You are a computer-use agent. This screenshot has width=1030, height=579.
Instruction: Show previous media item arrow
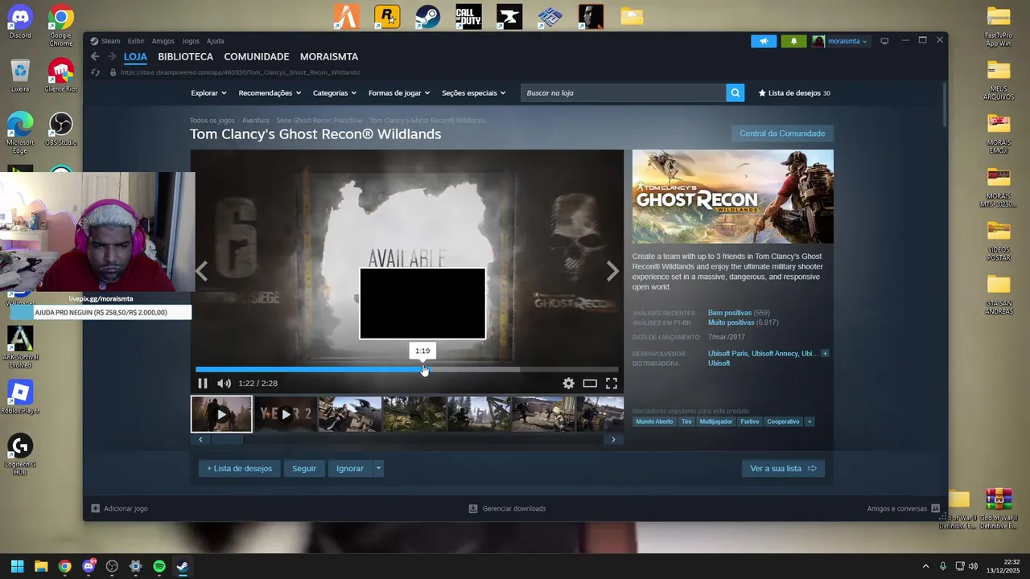[x=201, y=272]
